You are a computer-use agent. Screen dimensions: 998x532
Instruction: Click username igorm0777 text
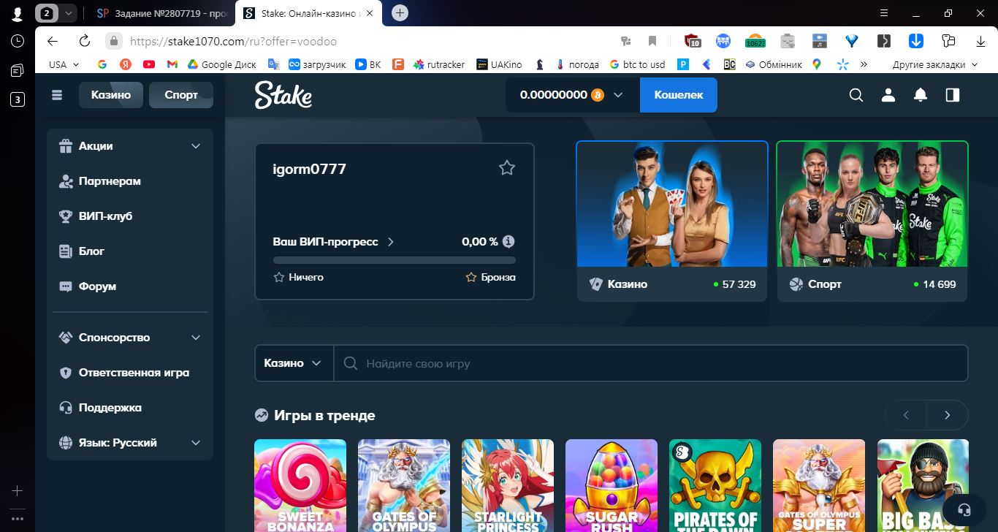309,169
